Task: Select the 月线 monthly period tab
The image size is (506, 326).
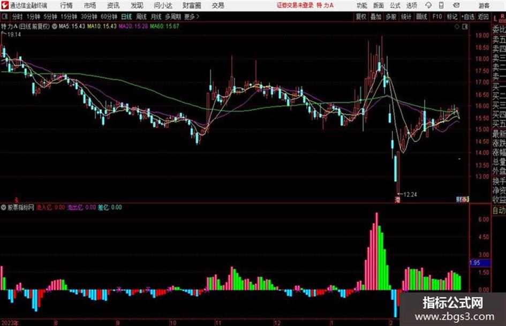Action: (x=156, y=17)
